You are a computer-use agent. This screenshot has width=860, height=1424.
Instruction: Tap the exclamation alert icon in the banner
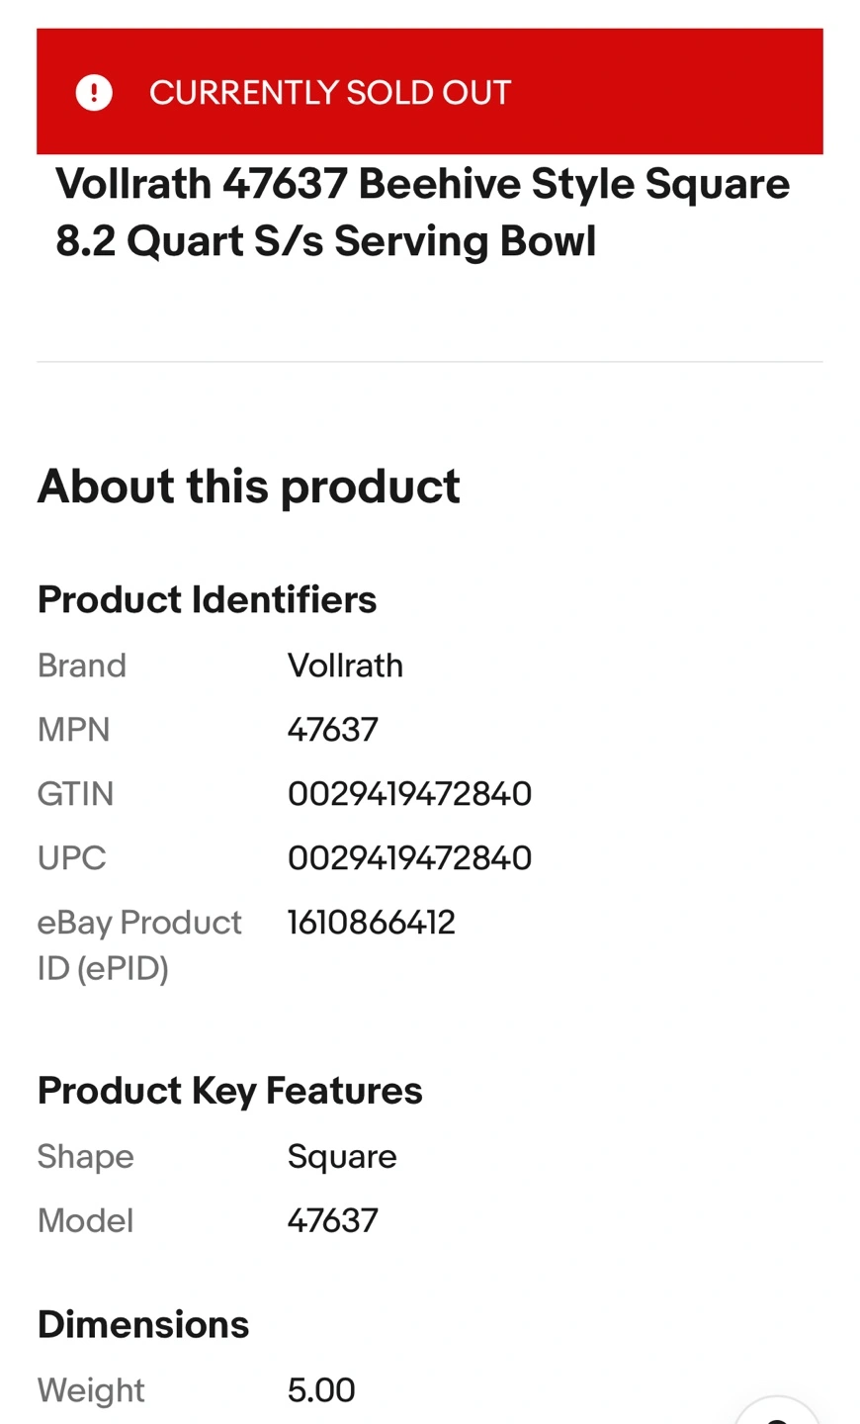(94, 93)
